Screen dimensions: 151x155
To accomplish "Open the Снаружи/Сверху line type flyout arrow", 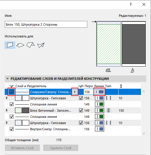I will [75, 92].
